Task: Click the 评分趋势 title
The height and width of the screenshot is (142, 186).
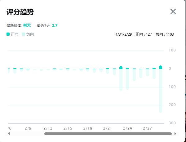Action: pyautogui.click(x=20, y=12)
